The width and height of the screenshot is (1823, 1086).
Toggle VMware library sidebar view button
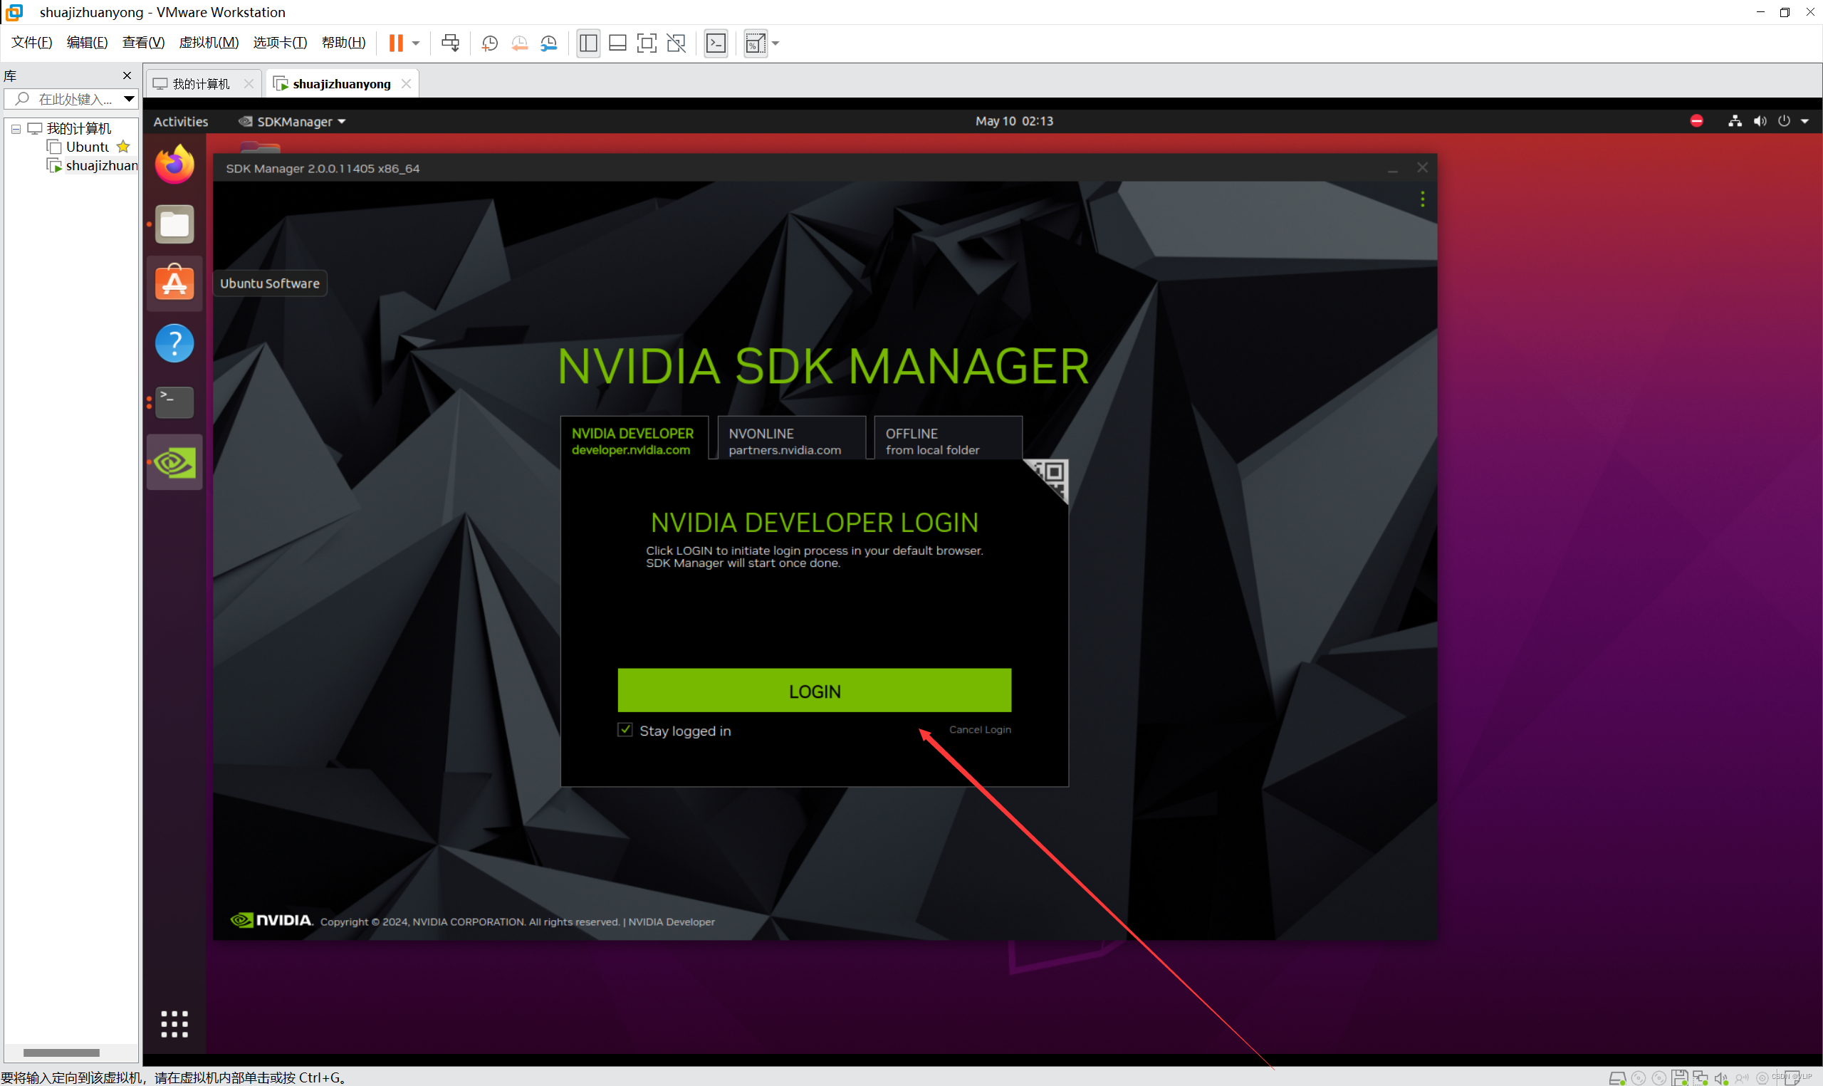coord(588,43)
